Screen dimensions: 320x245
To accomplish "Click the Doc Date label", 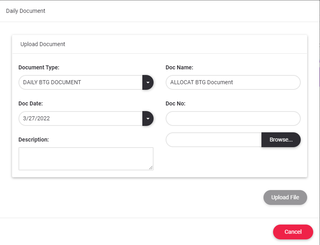I will tap(30, 103).
